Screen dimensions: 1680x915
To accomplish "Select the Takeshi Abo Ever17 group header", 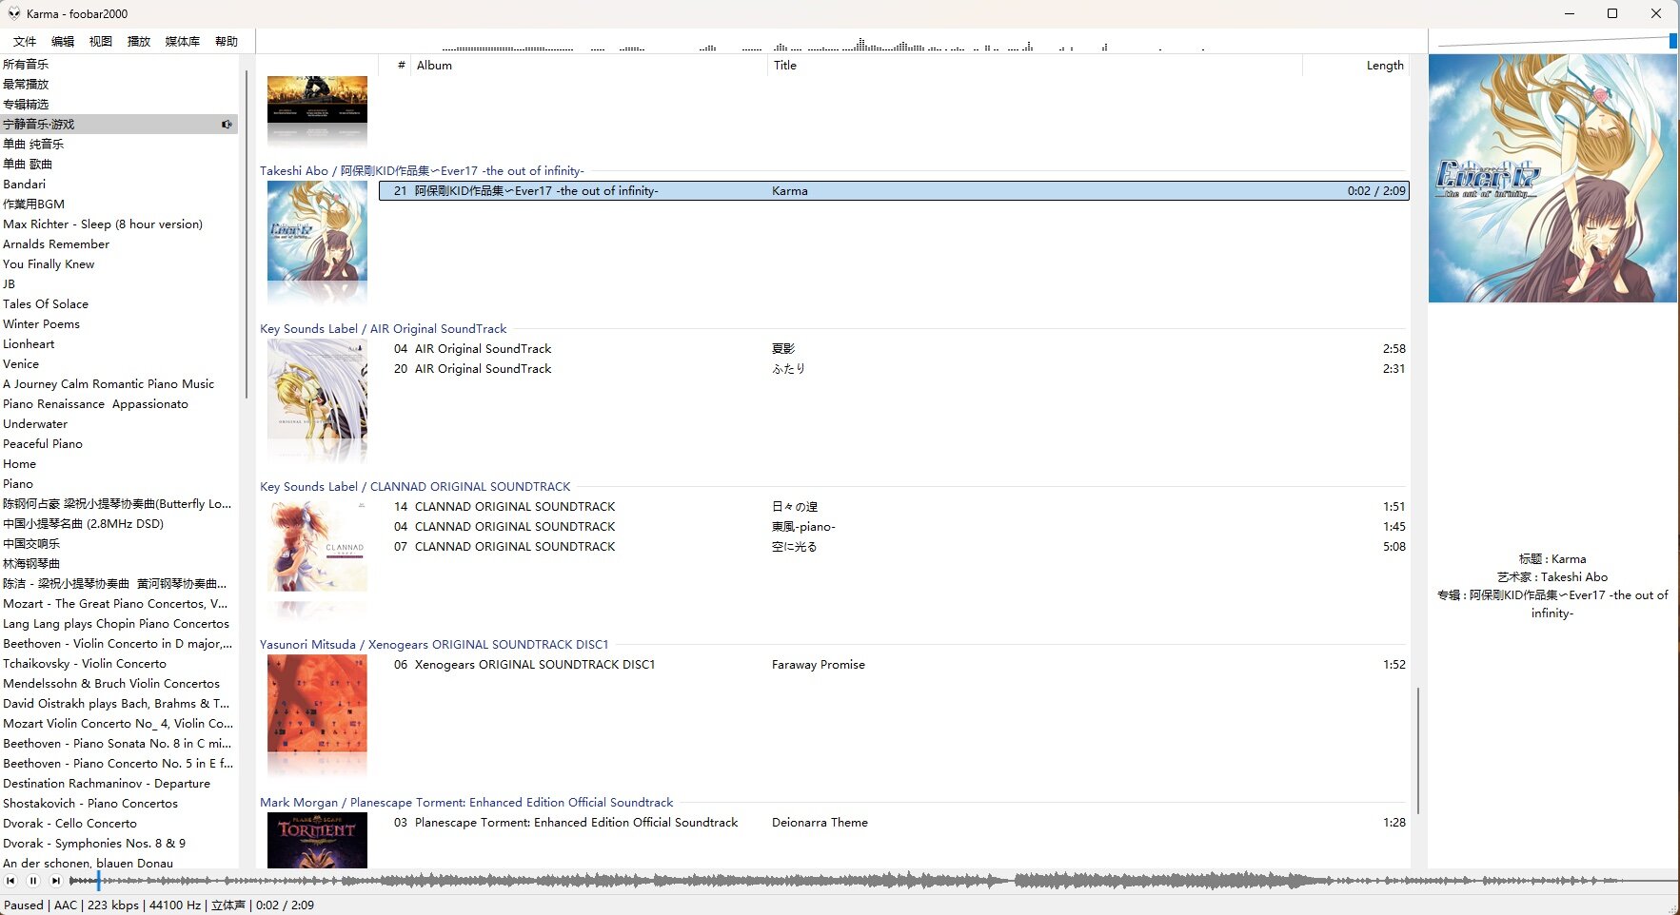I will [x=423, y=171].
